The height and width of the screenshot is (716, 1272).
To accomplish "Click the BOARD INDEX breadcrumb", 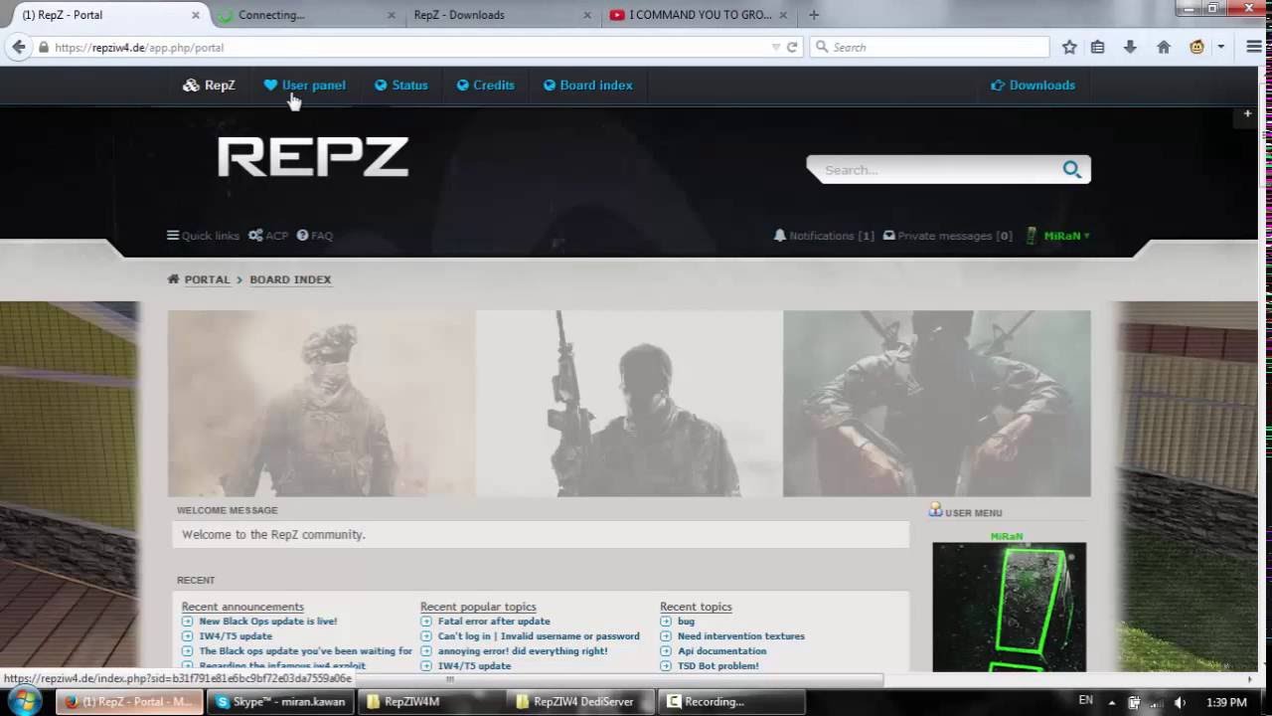I will [x=290, y=279].
